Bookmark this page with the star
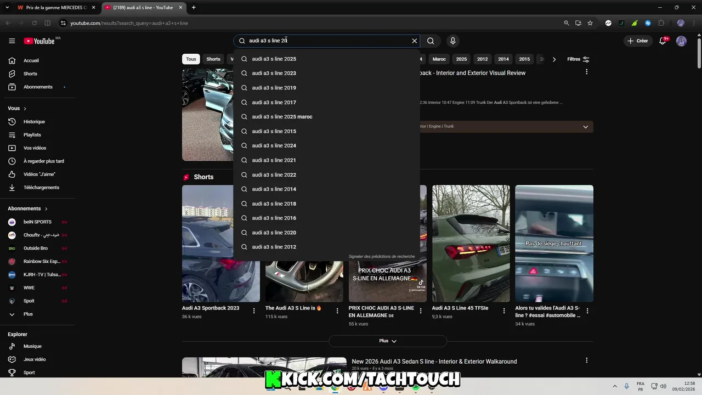The height and width of the screenshot is (395, 702). click(590, 23)
